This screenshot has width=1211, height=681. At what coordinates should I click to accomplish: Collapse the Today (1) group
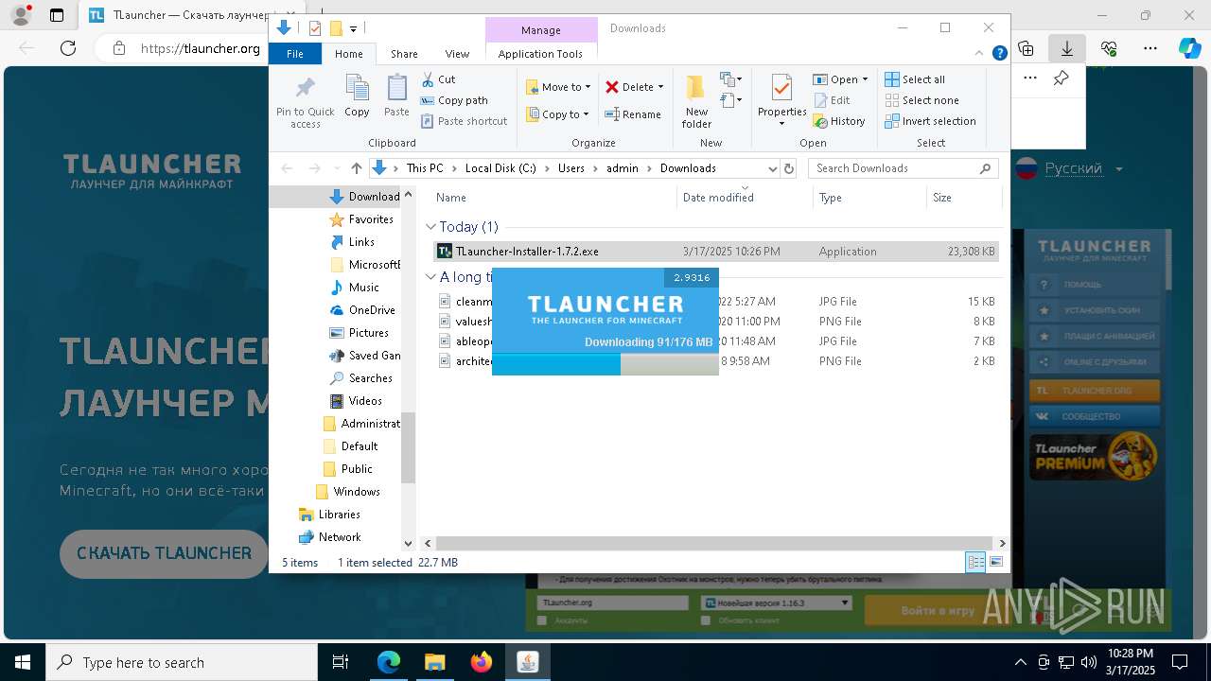(x=430, y=227)
